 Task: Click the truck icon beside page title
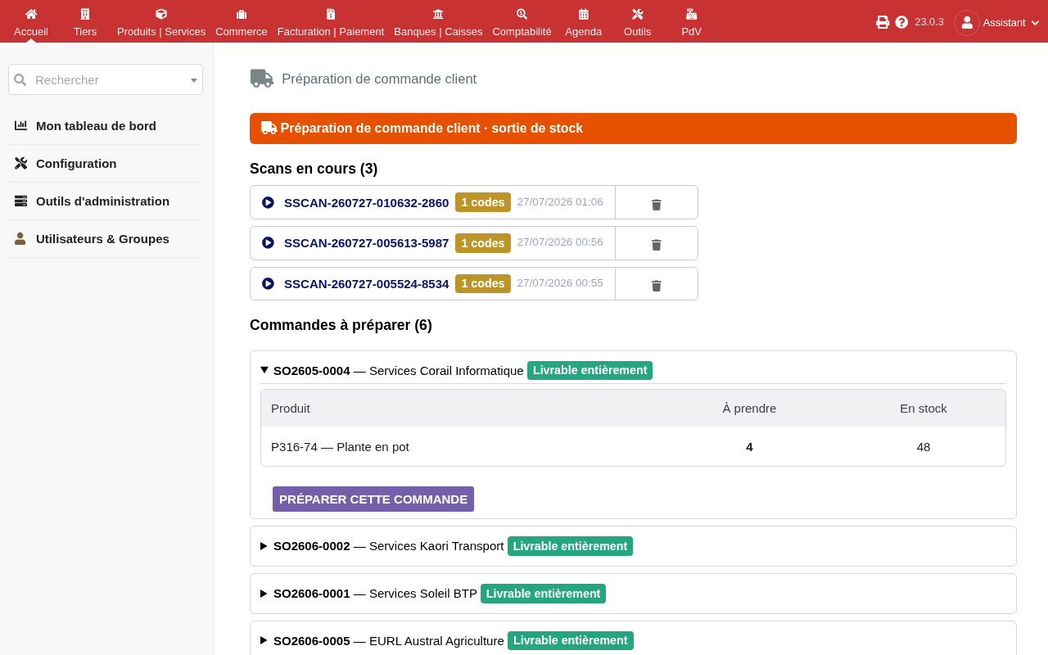262,79
